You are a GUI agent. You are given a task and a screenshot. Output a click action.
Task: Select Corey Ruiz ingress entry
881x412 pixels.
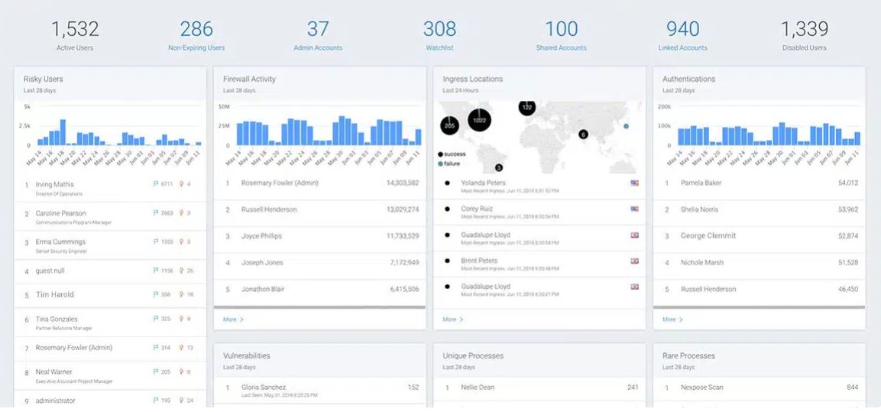click(x=539, y=212)
